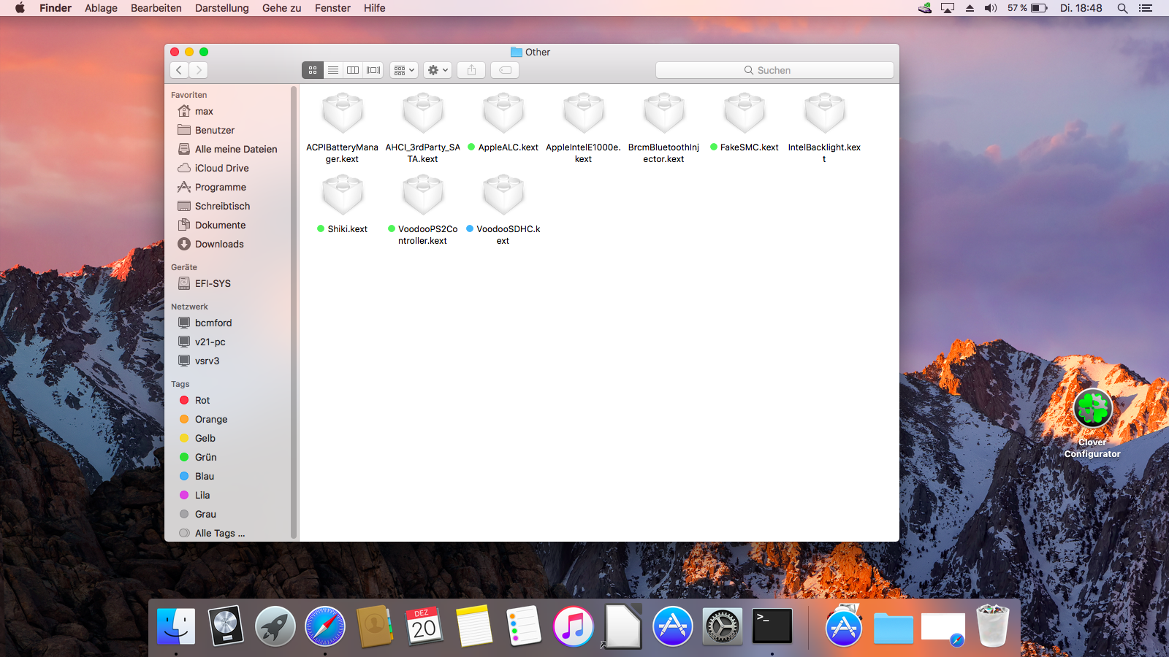Open the ACPIBatteryManager.kext file icon
1169x657 pixels.
(x=343, y=113)
